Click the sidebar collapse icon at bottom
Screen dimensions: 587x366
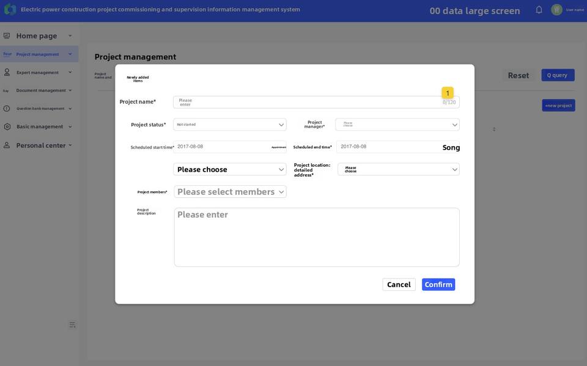click(x=72, y=325)
